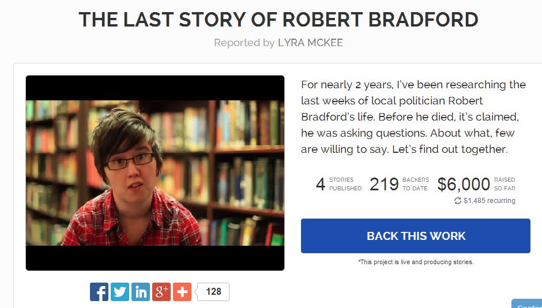The image size is (542, 308).
Task: Play the project video of the reporter
Action: click(x=155, y=173)
